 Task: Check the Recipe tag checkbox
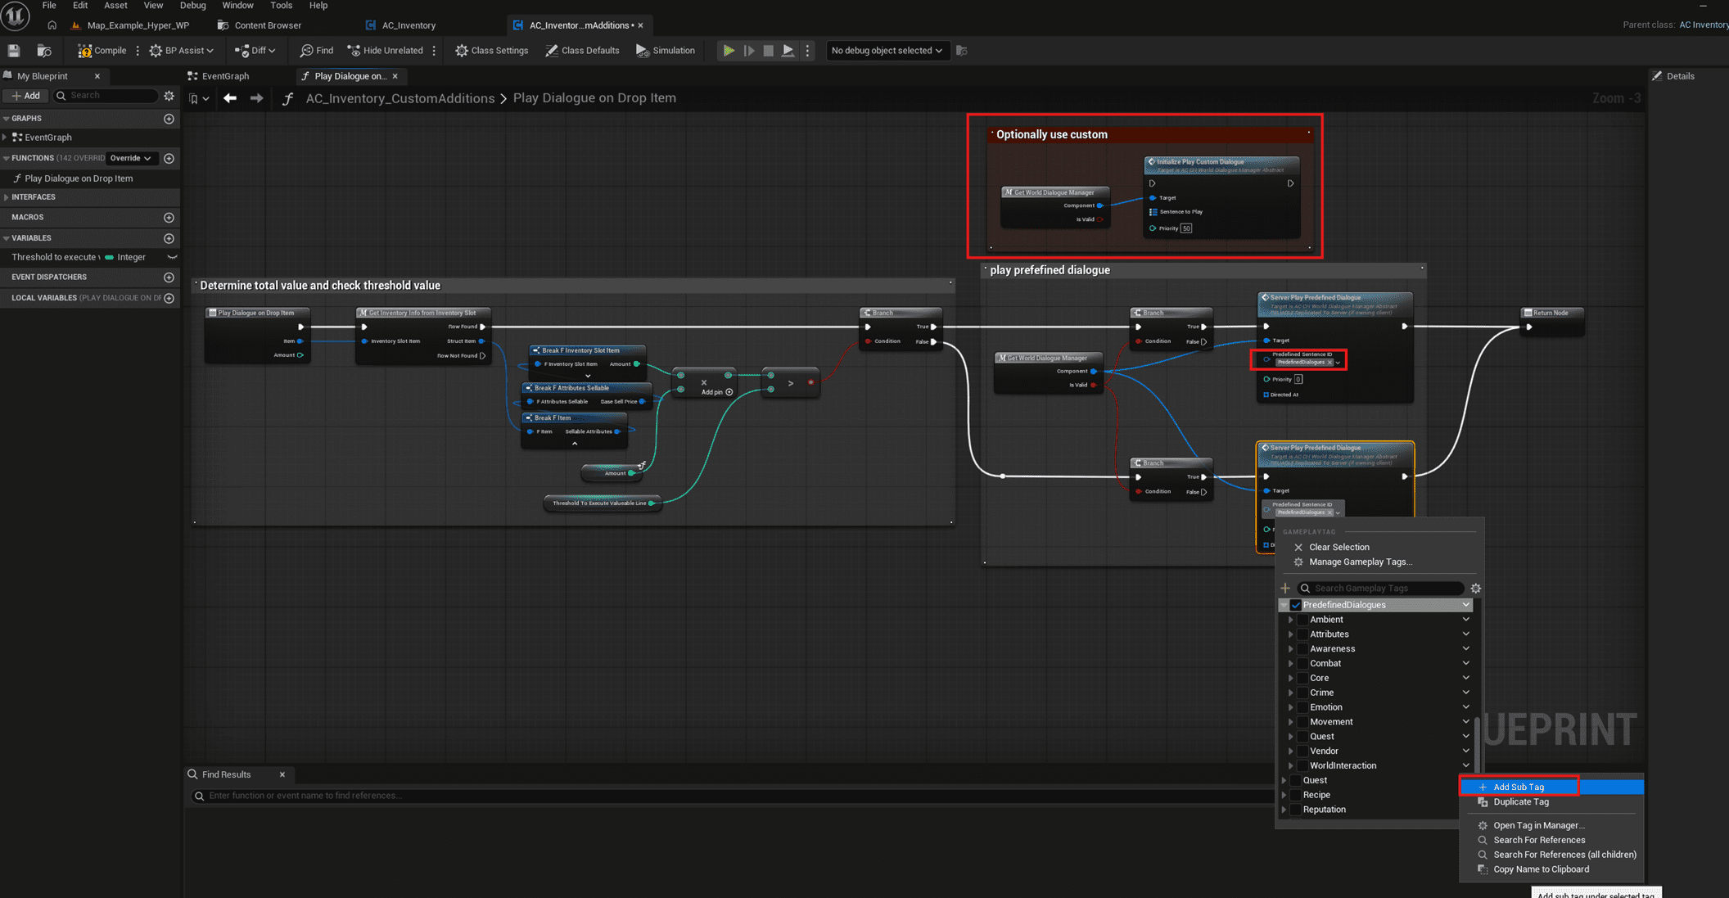click(1296, 795)
